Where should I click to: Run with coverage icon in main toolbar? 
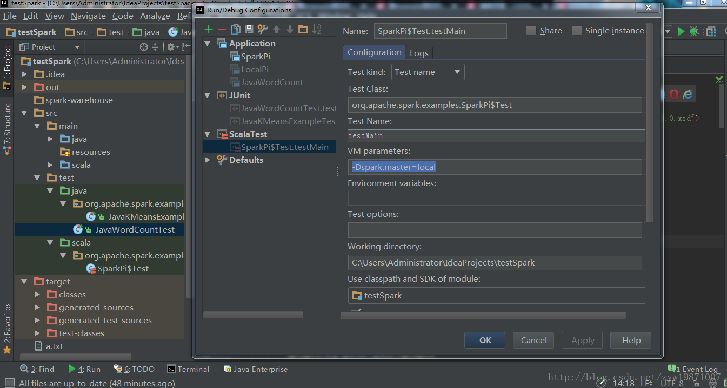point(711,32)
